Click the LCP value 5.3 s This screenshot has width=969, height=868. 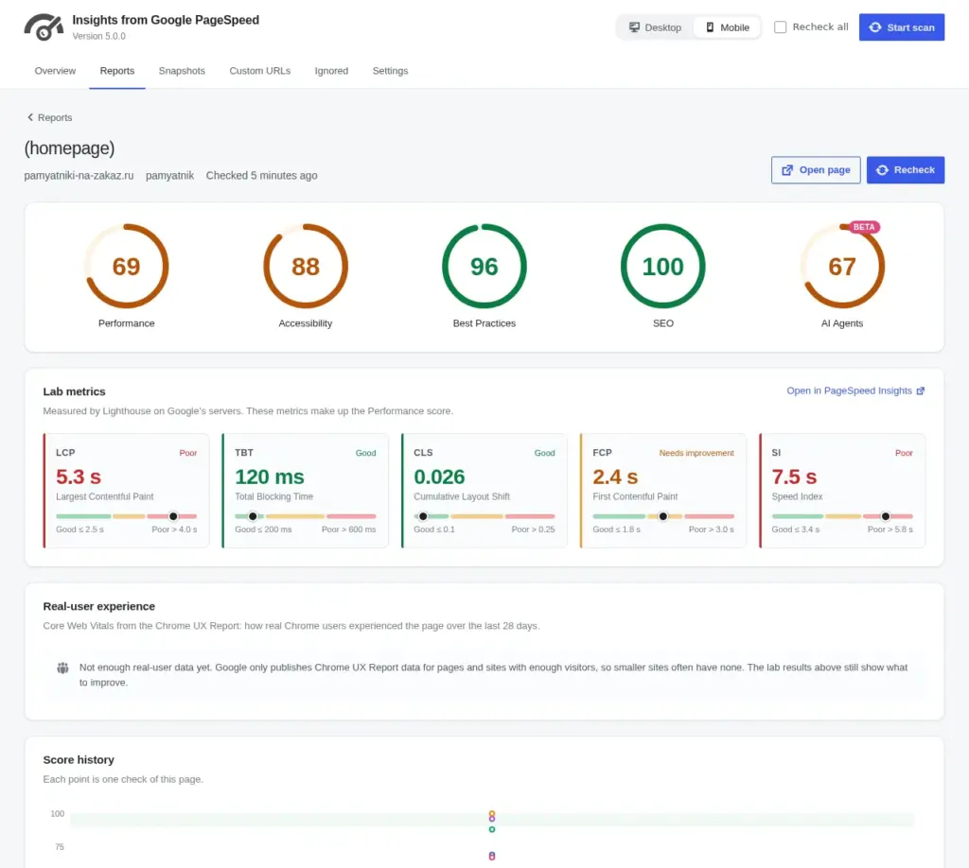click(78, 477)
